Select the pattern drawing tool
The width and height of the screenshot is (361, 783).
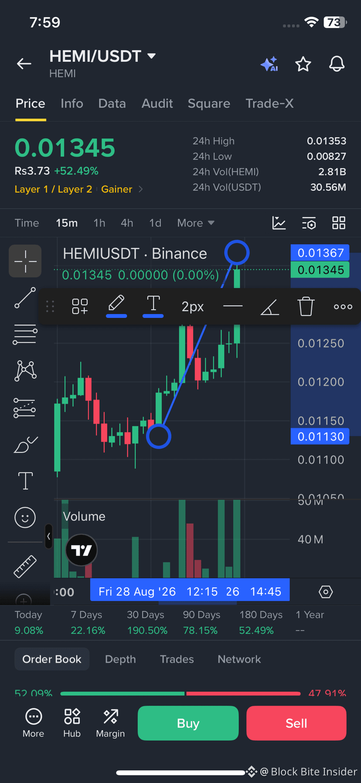(25, 371)
